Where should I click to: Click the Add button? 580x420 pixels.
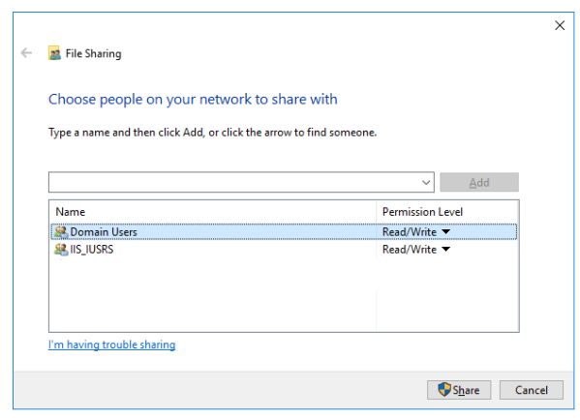pos(479,182)
